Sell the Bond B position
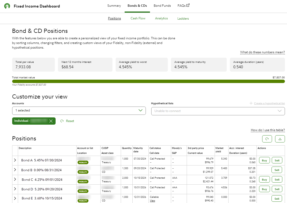Screen dimensions: 287x203 click(x=277, y=170)
